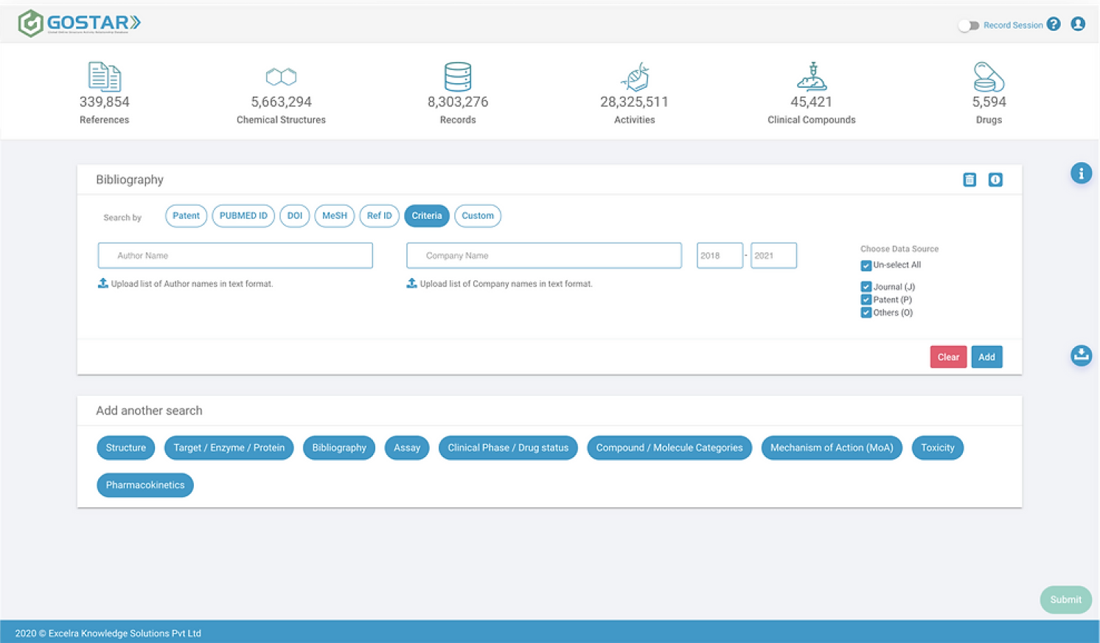The height and width of the screenshot is (643, 1100).
Task: Click the Excelra Knowledge Solutions footer text
Action: (x=108, y=633)
